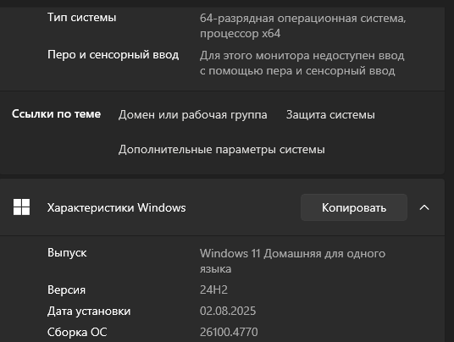Click the Сборка ОС label
The width and height of the screenshot is (454, 342).
pyautogui.click(x=77, y=332)
